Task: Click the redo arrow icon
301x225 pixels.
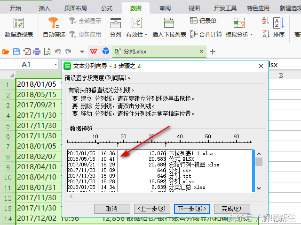Action: point(68,52)
